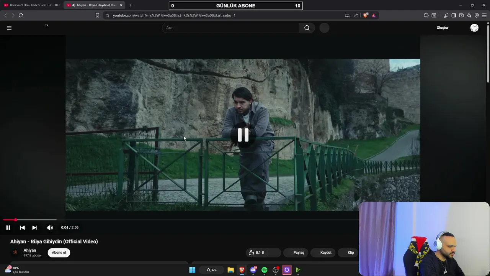Viewport: 490px width, 276px height.
Task: Go forward in browser history
Action: tap(13, 15)
